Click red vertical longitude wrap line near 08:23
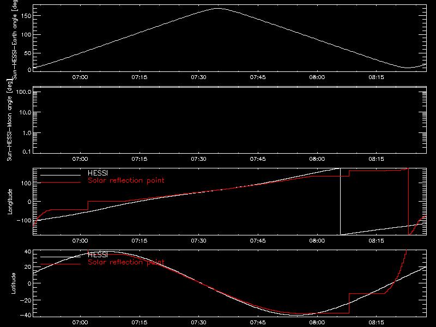The image size is (436, 327). pos(408,202)
